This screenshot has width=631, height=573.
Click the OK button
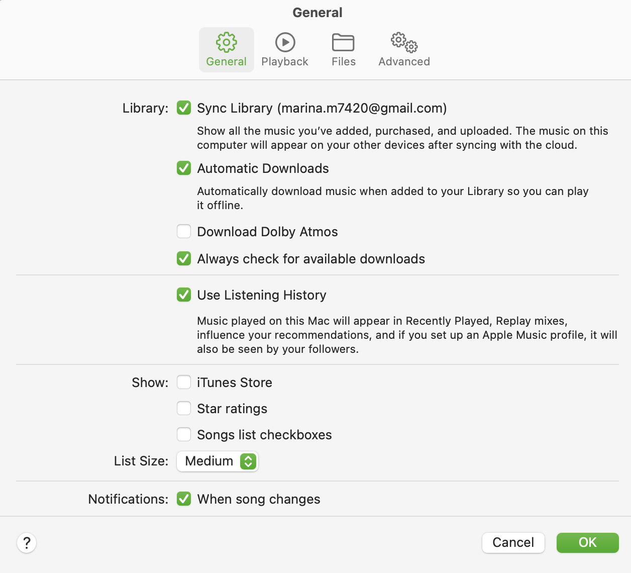click(587, 543)
